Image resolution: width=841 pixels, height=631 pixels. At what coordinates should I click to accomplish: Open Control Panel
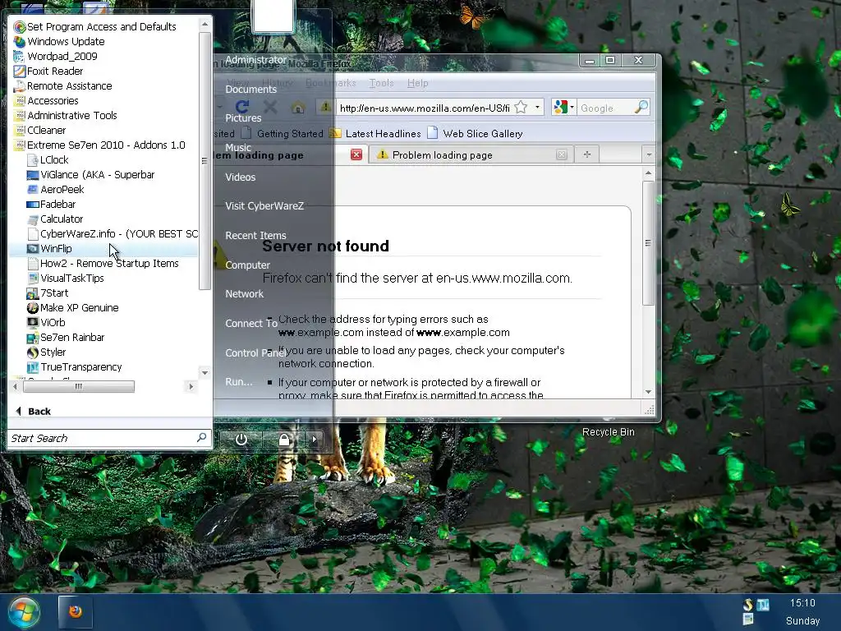coord(255,353)
